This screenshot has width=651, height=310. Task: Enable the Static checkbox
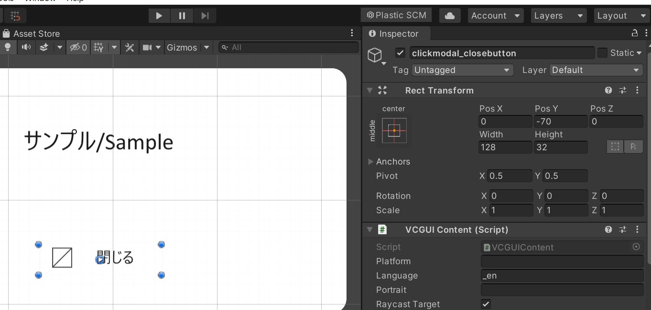click(x=602, y=53)
